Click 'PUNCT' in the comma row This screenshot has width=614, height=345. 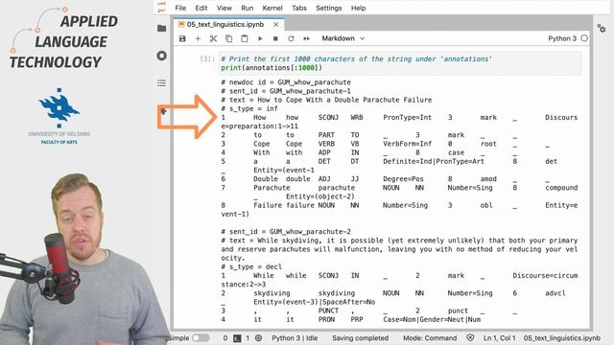(328, 310)
